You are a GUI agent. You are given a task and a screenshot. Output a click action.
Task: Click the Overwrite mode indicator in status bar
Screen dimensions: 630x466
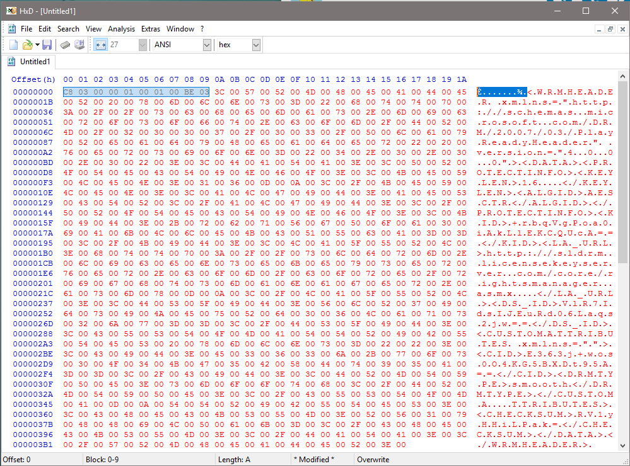coord(373,460)
